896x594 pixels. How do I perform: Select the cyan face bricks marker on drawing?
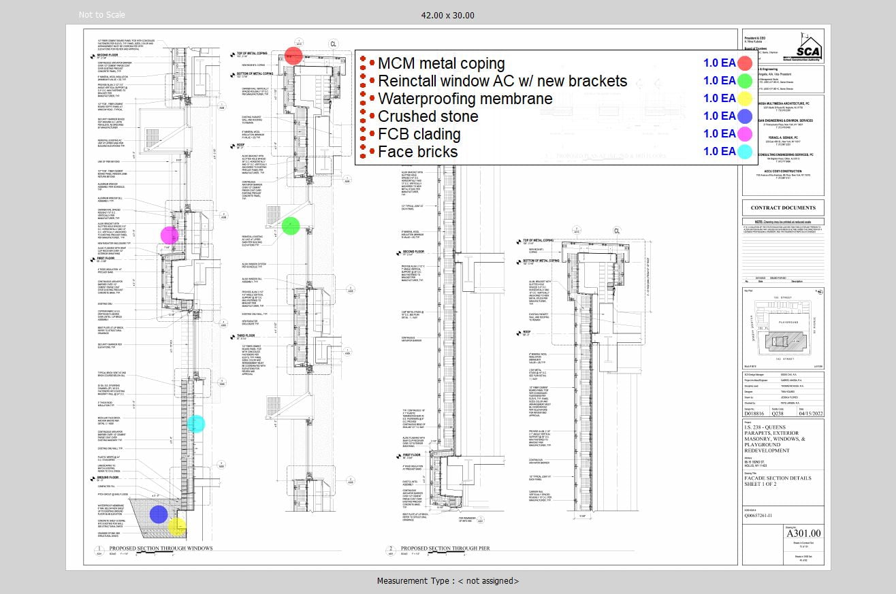(x=195, y=424)
